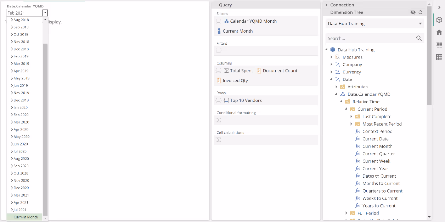
Task: Click the text lines icon in sidebar
Action: (x=439, y=45)
